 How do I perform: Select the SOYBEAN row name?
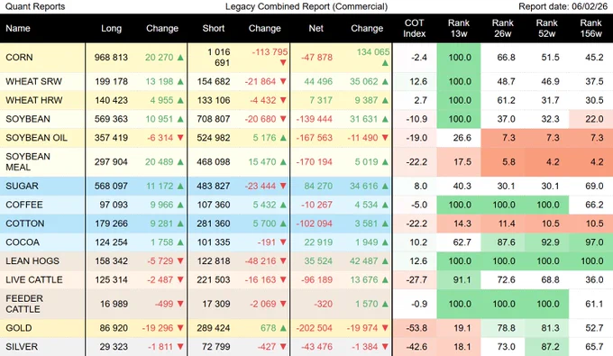28,119
